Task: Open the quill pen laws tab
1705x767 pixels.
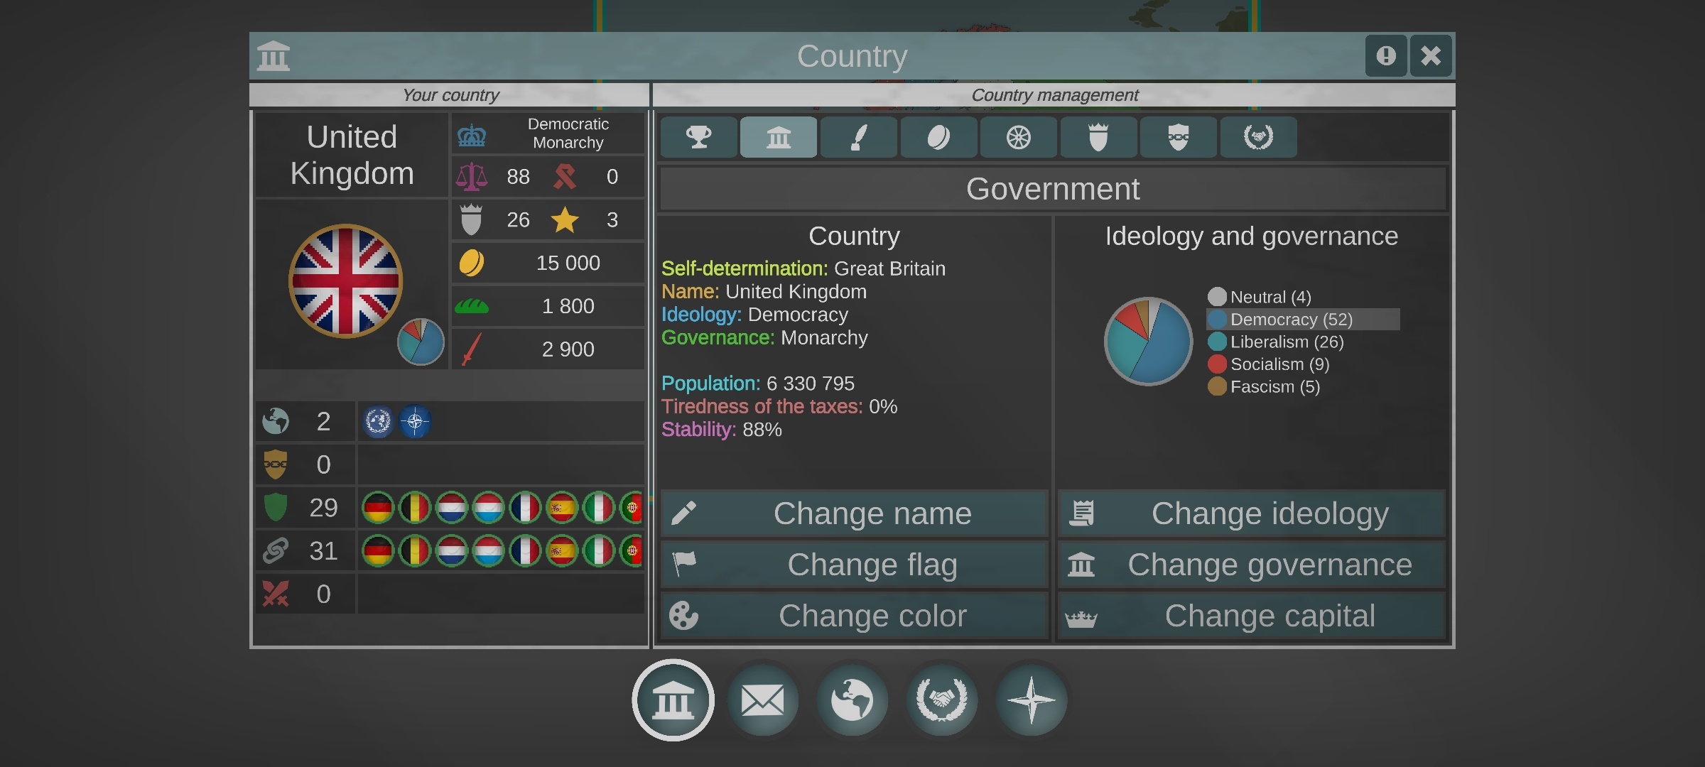Action: click(858, 137)
